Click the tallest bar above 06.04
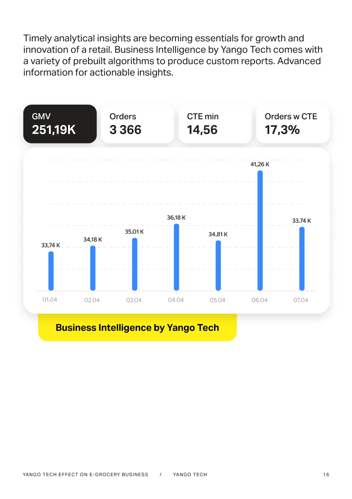 pos(260,230)
